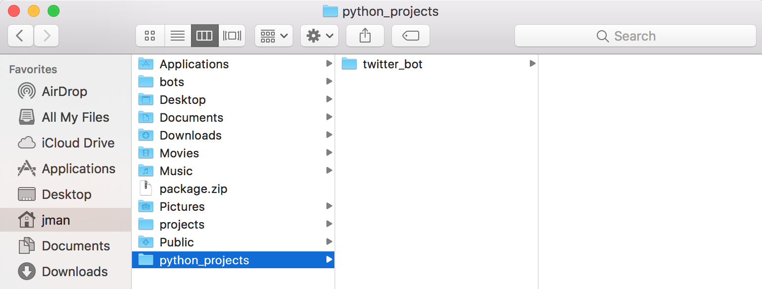Switch to list view mode
Screen dimensions: 762x289
click(x=178, y=36)
